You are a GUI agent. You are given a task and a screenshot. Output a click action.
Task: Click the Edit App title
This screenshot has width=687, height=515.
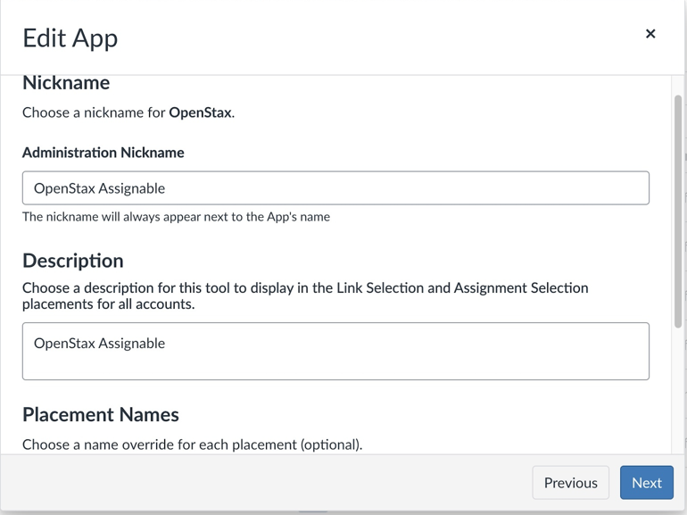70,38
